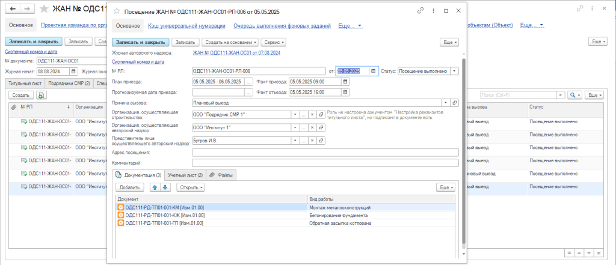Expand Статус dropdown Посещение выполнено
Image resolution: width=616 pixels, height=265 pixels.
point(455,71)
